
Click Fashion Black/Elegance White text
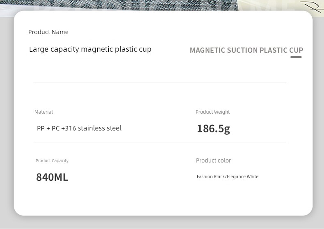point(228,176)
